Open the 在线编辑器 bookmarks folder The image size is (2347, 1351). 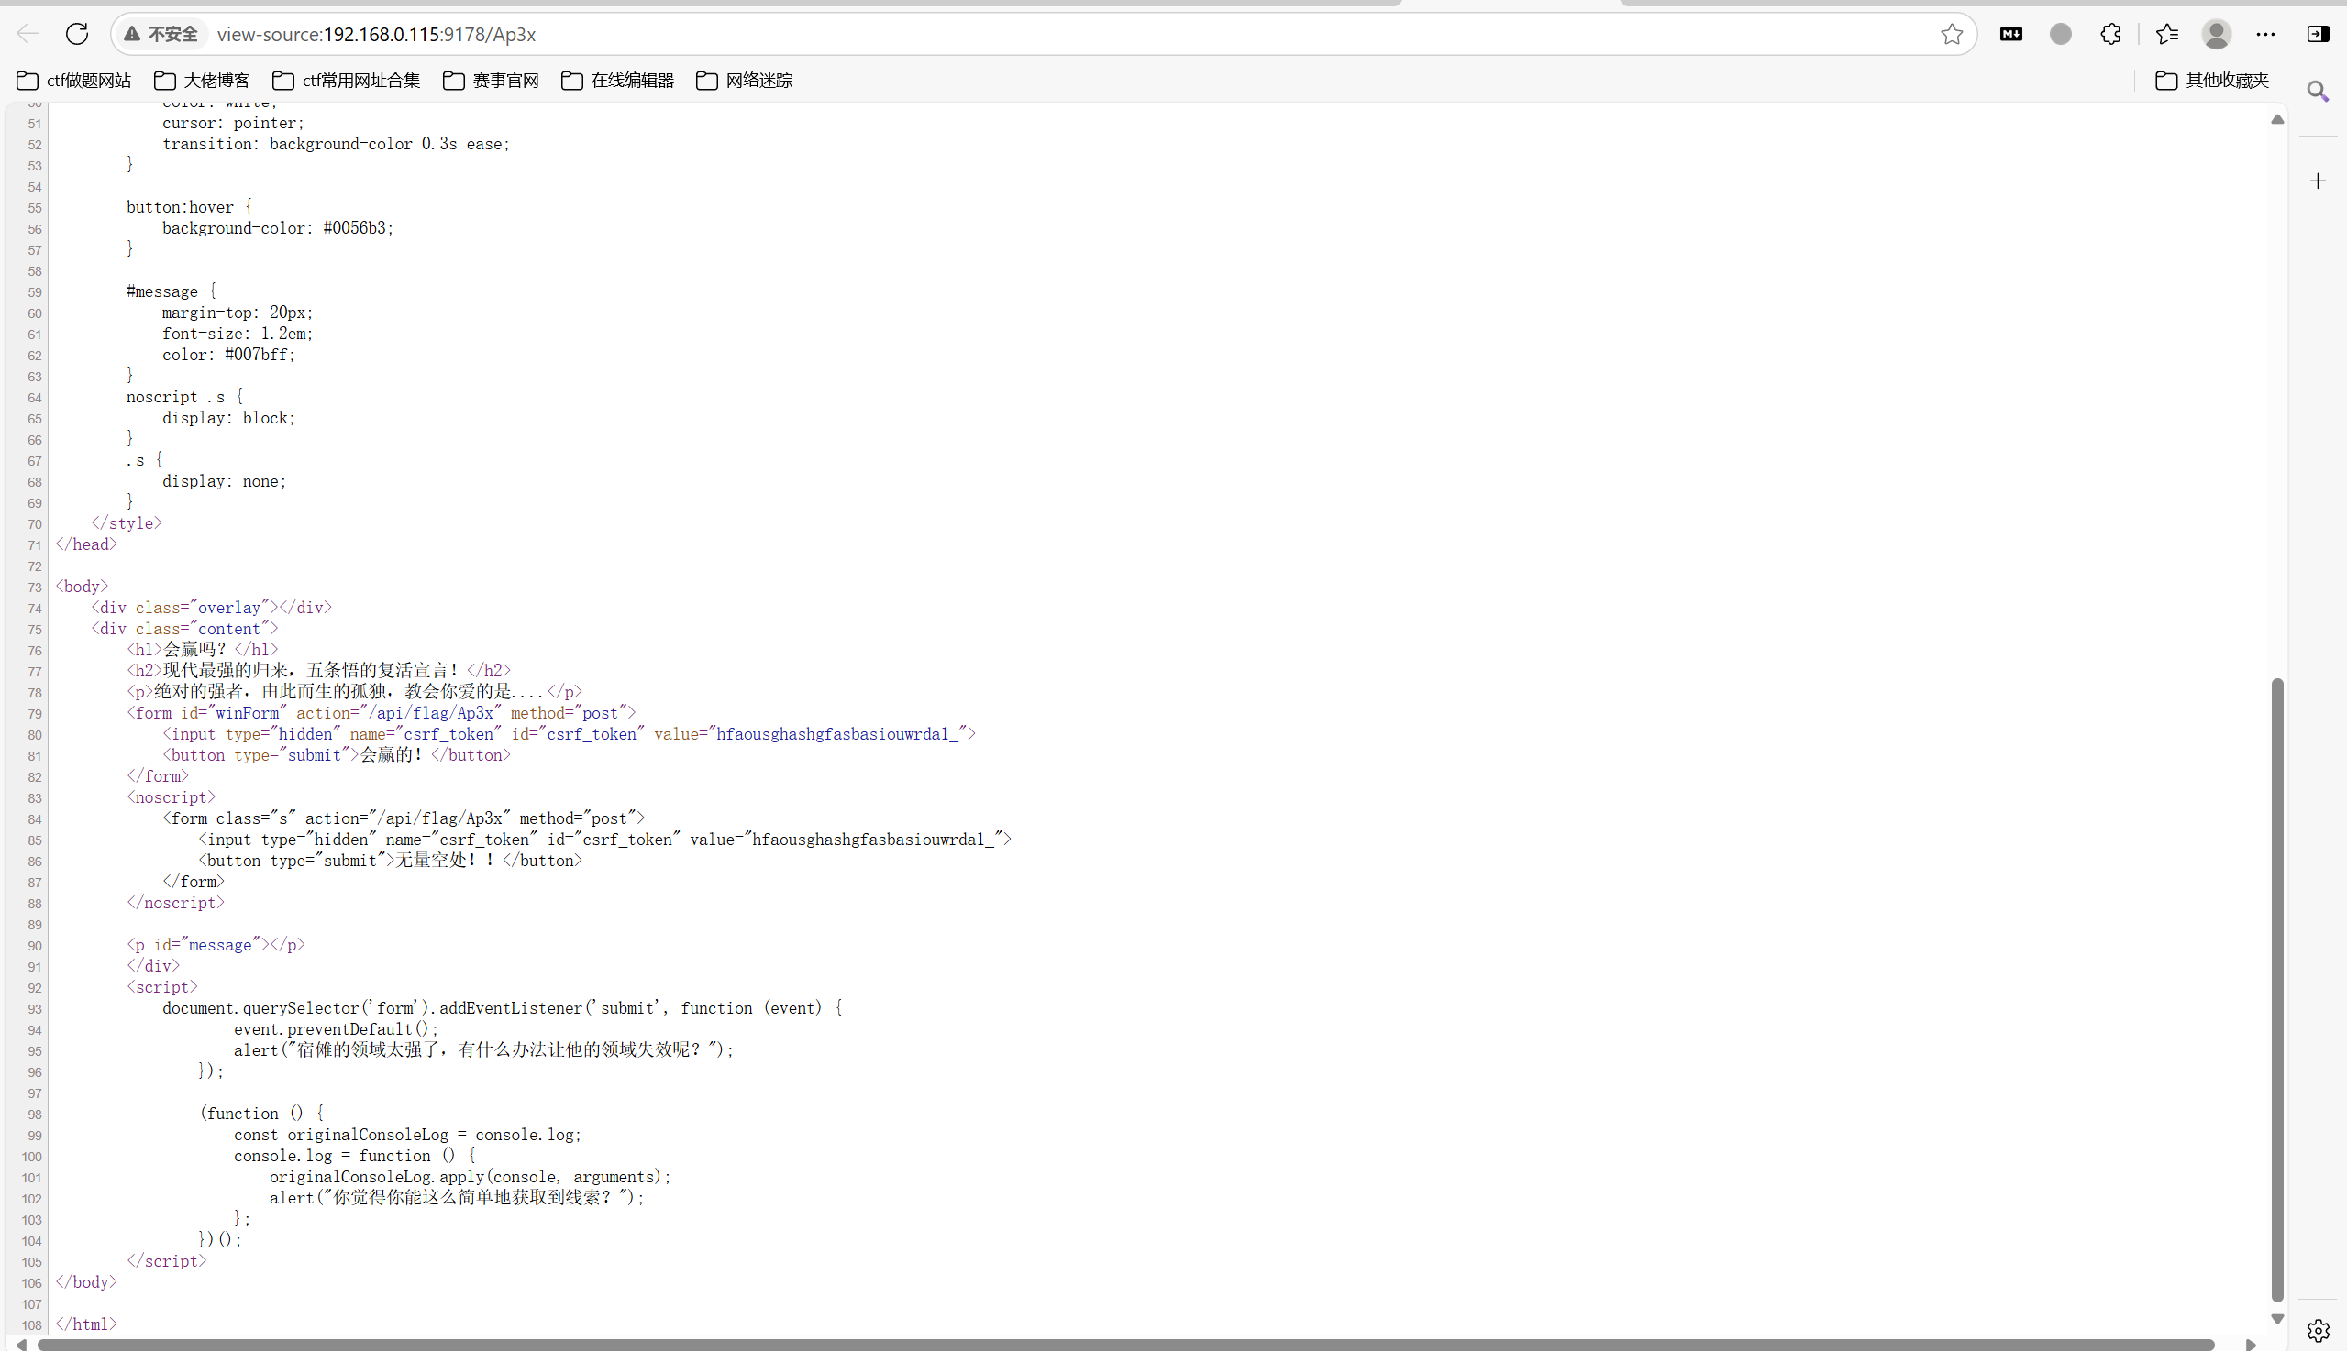click(x=617, y=81)
